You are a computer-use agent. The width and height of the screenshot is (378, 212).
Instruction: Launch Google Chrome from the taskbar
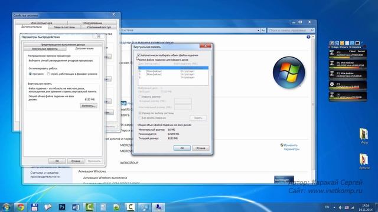tap(21, 207)
